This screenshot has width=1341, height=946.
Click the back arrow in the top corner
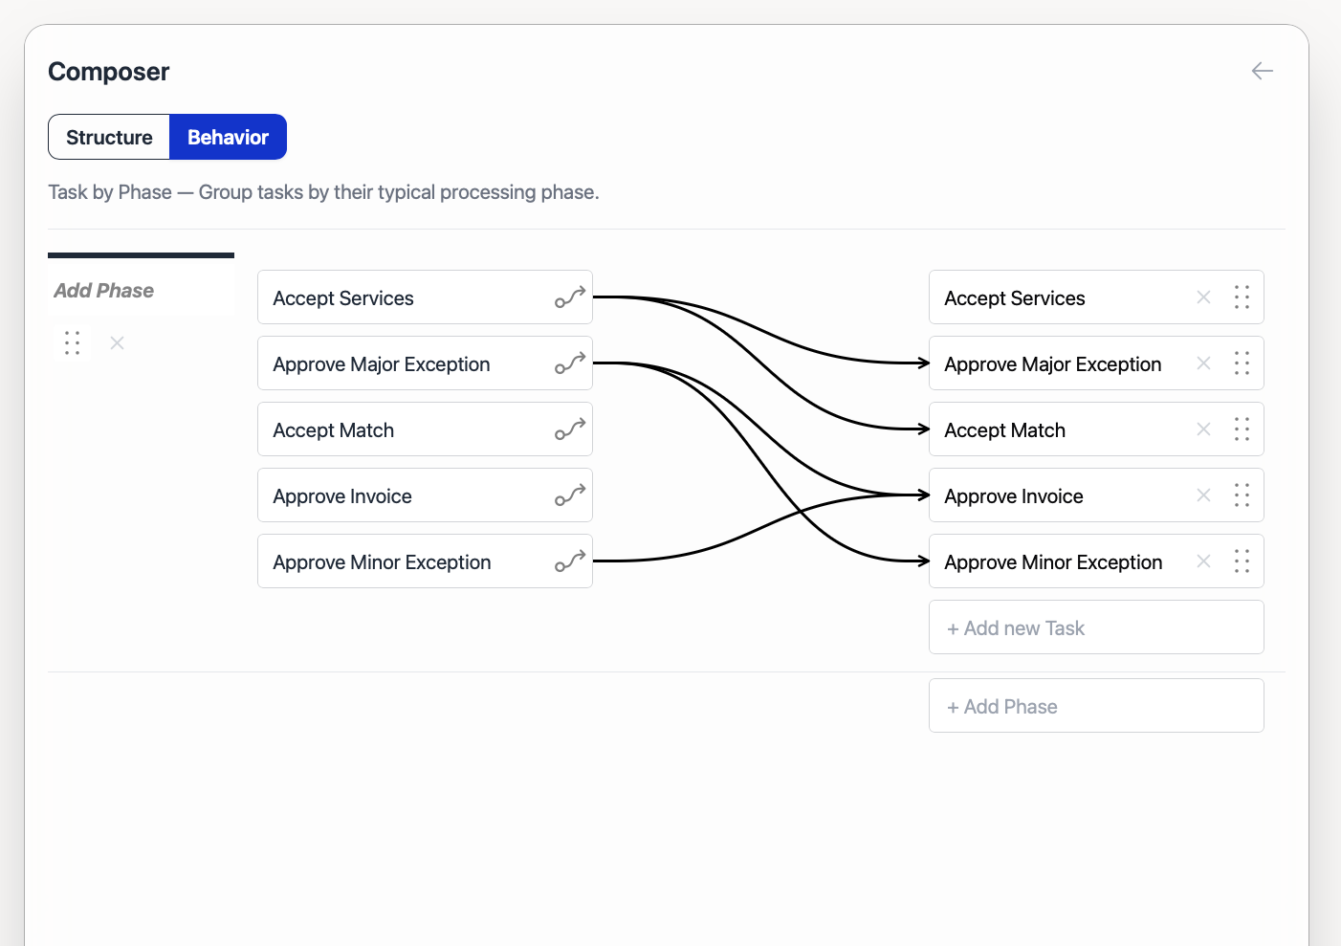(x=1262, y=71)
